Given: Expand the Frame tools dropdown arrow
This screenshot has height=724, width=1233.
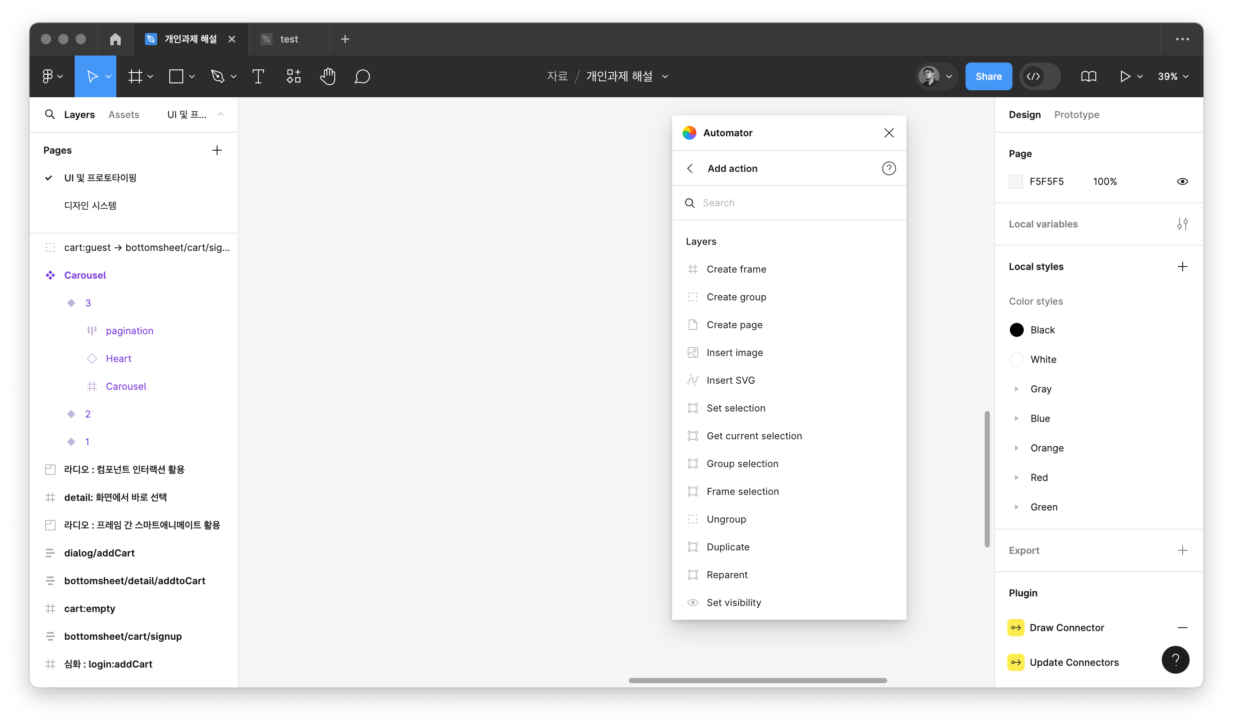Looking at the screenshot, I should click(150, 76).
